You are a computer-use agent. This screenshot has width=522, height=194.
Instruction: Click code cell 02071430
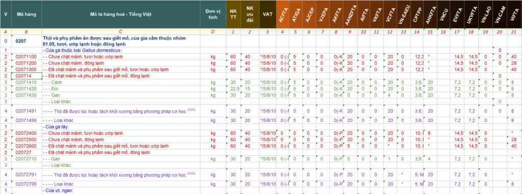coord(27,95)
